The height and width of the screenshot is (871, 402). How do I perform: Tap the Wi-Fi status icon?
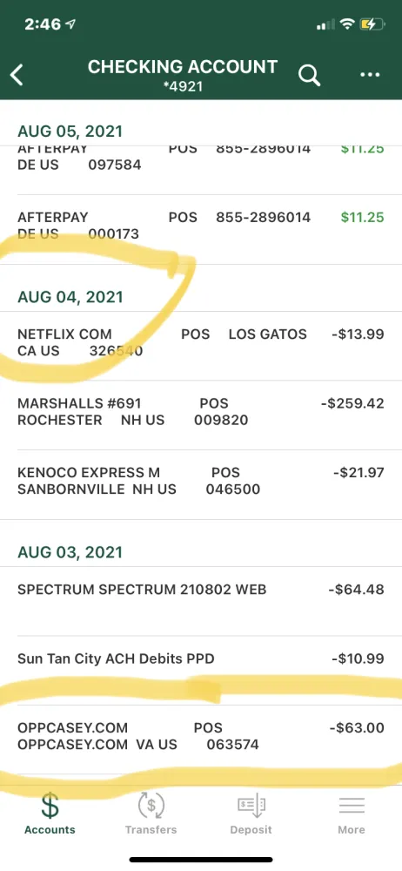click(x=347, y=24)
